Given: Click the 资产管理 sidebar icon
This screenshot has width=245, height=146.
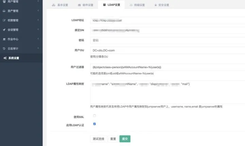Looking at the screenshot, I should [x=4, y=11].
